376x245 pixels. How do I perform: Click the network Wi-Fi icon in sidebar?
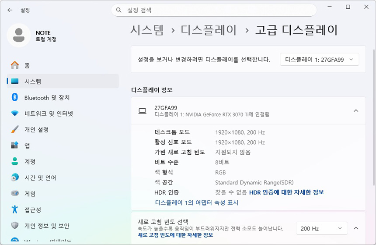(15, 114)
